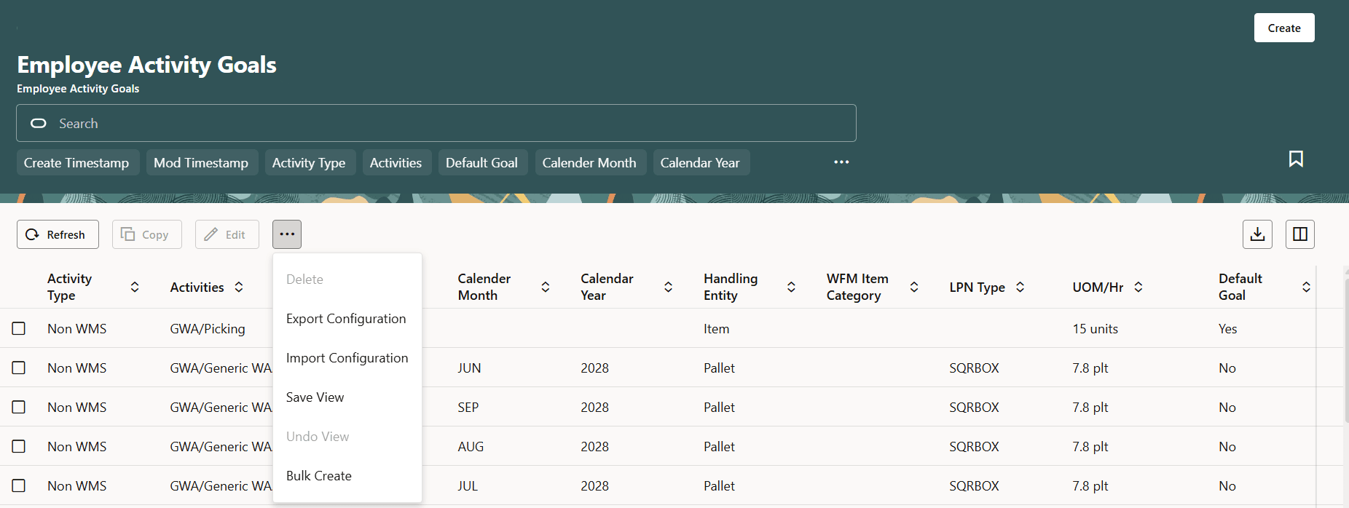Sort by UOM/Hr column arrows
This screenshot has height=508, width=1349.
pyautogui.click(x=1138, y=287)
